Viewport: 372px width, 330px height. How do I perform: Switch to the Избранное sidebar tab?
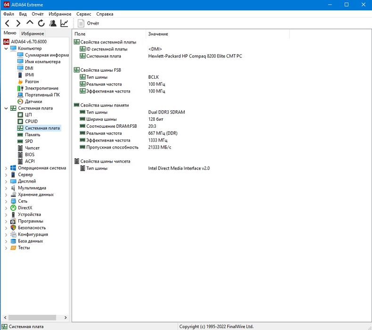(x=33, y=33)
